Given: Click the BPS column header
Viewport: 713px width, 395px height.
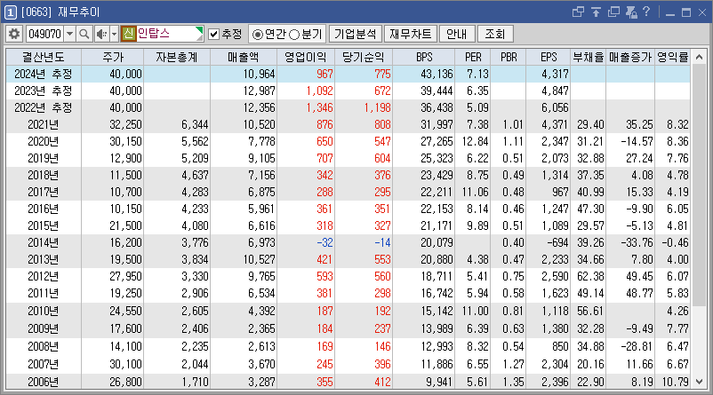Looking at the screenshot, I should pyautogui.click(x=424, y=57).
